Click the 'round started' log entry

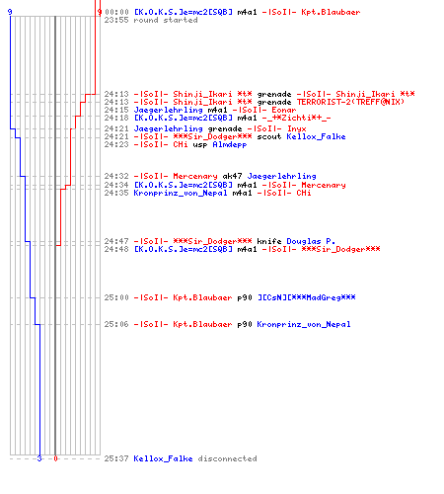(151, 20)
